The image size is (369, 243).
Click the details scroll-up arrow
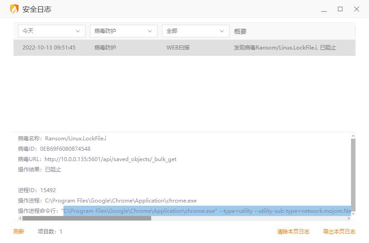(353, 136)
